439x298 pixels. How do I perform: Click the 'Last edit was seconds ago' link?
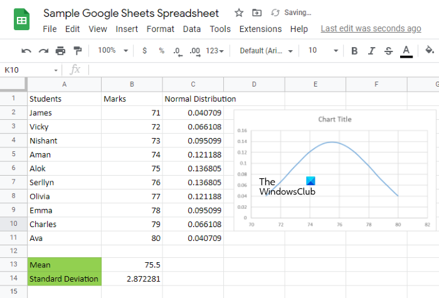pos(371,29)
